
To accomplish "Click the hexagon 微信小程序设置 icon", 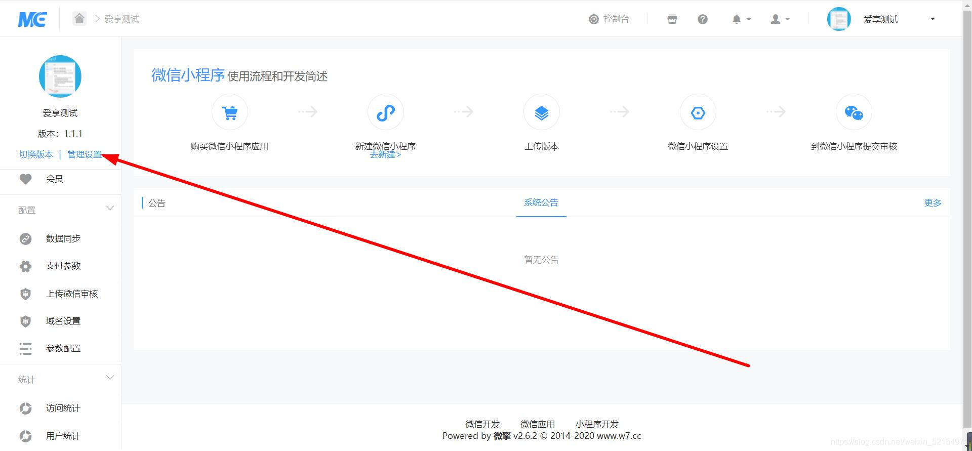I will (698, 112).
